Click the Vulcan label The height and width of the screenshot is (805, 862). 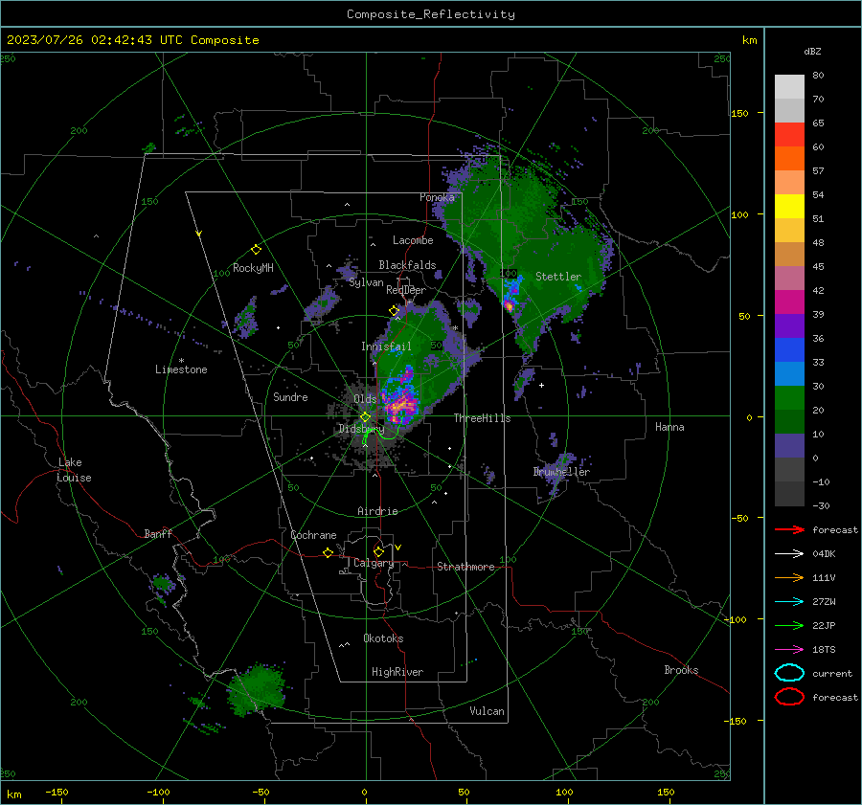487,711
